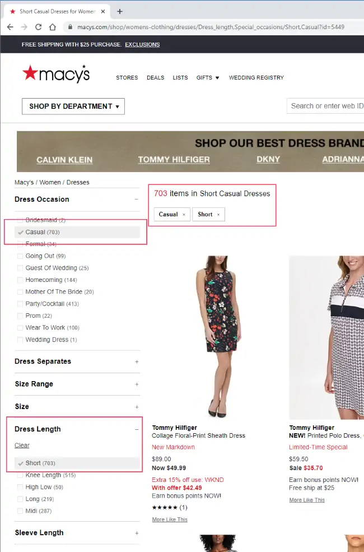Remove the Casual filter chip
This screenshot has height=552, width=364.
[184, 215]
